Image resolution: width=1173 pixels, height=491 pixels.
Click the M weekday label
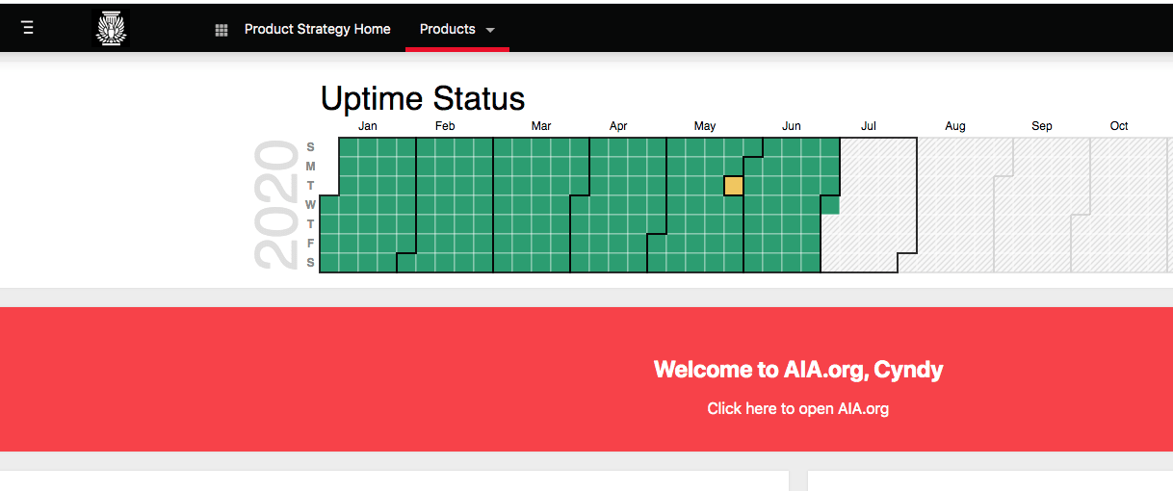coord(310,167)
